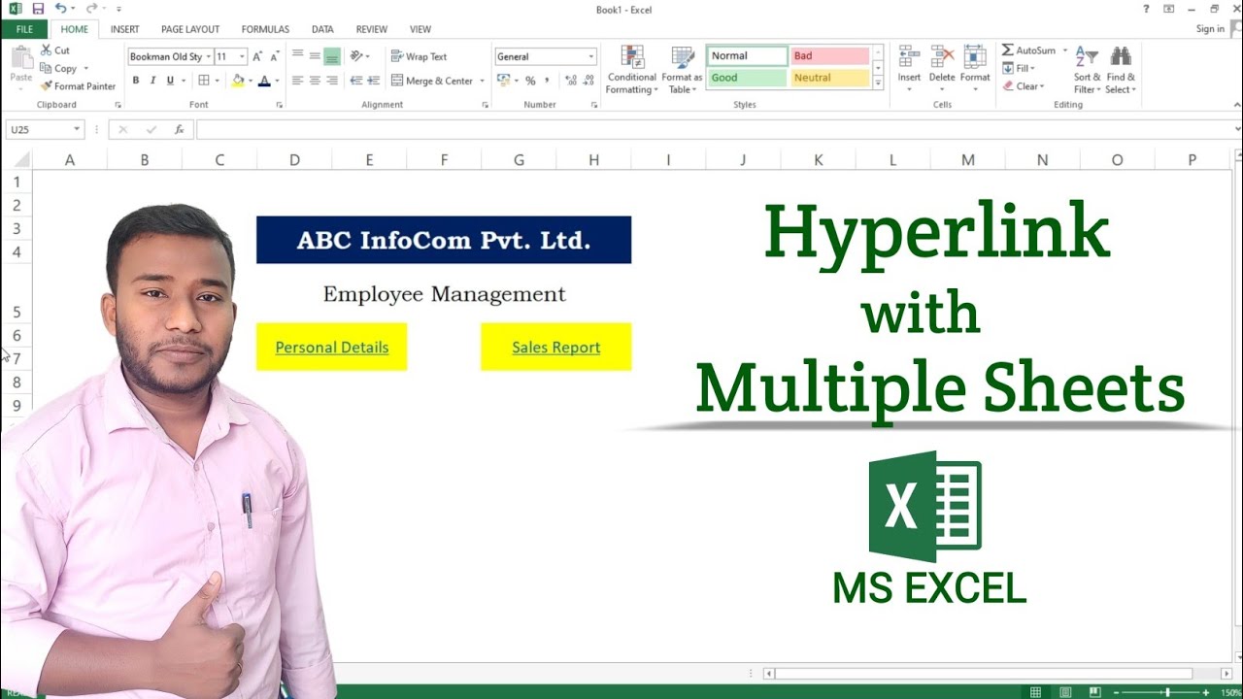Click Merge & Center button

(433, 81)
